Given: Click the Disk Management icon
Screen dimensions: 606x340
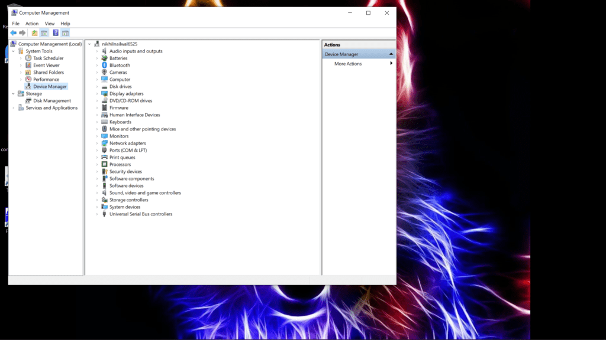Looking at the screenshot, I should pos(28,100).
